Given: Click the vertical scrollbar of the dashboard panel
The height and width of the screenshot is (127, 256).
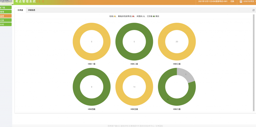Looking at the screenshot, I should pos(254,62).
